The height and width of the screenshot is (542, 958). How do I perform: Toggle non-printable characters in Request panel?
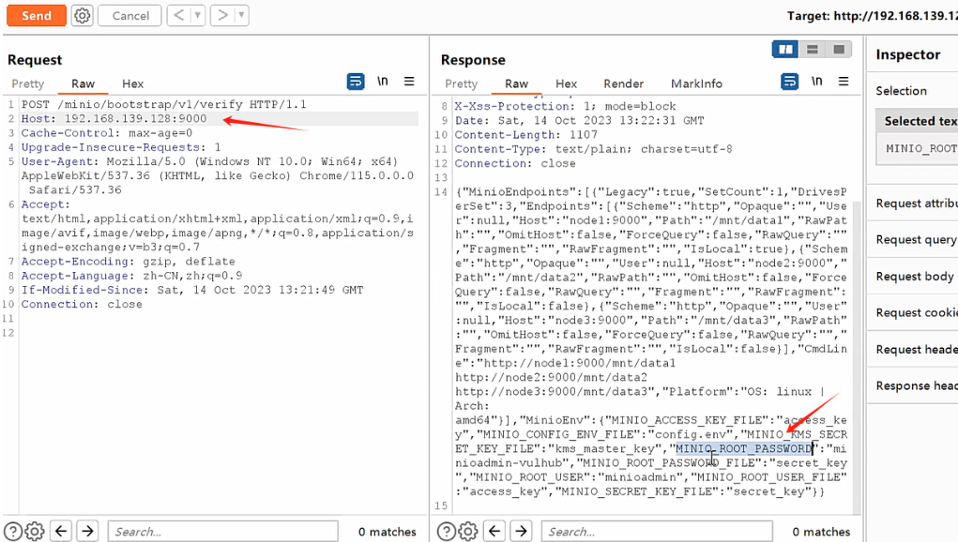point(383,82)
